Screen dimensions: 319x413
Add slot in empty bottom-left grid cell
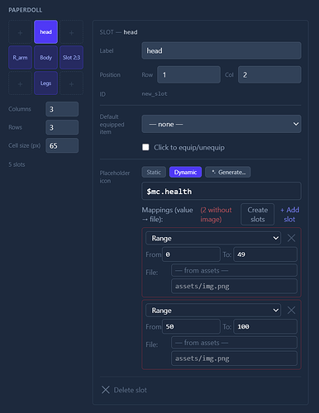[20, 83]
